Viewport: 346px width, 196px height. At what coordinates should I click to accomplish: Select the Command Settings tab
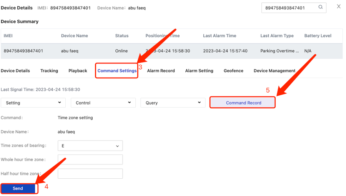[x=117, y=71]
